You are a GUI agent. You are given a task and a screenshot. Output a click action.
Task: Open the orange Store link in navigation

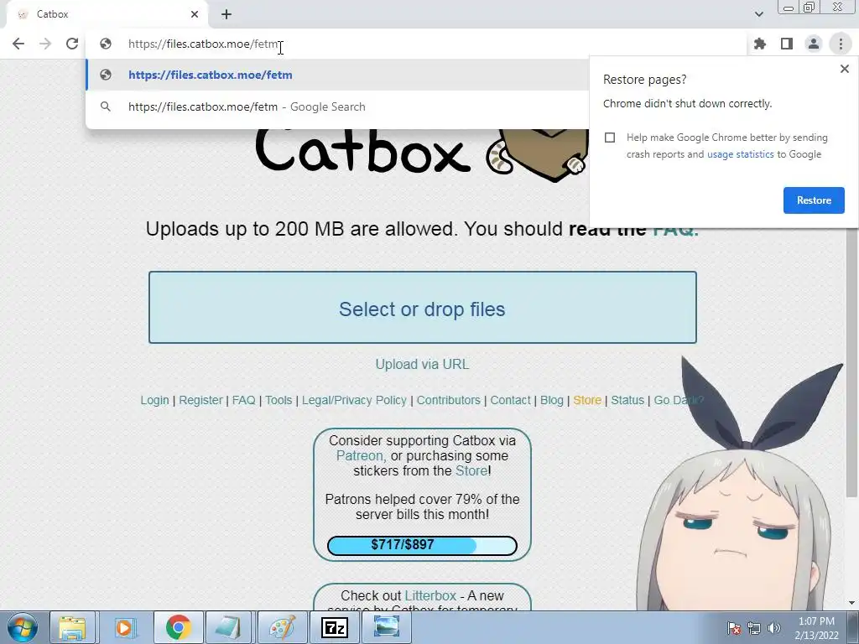pos(587,400)
